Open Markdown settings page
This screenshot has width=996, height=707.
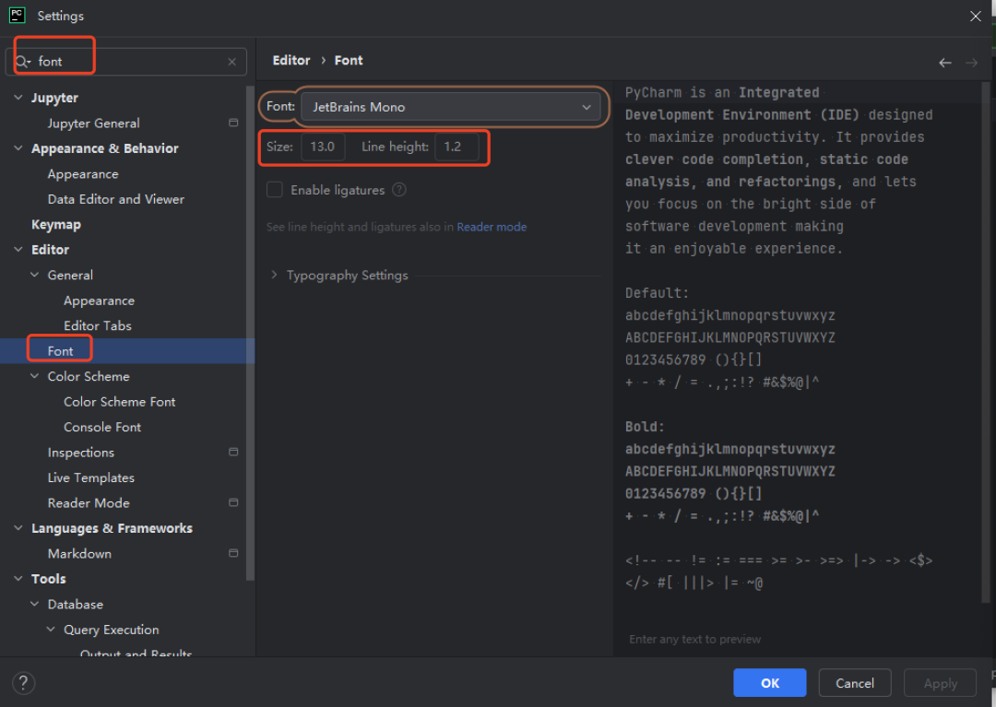[x=79, y=554]
